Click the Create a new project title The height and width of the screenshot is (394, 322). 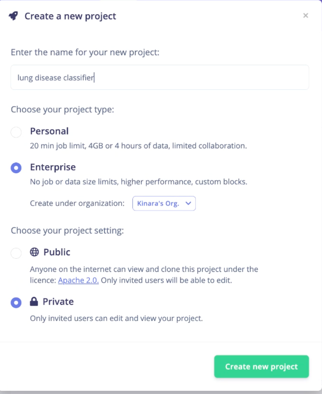[x=70, y=16]
